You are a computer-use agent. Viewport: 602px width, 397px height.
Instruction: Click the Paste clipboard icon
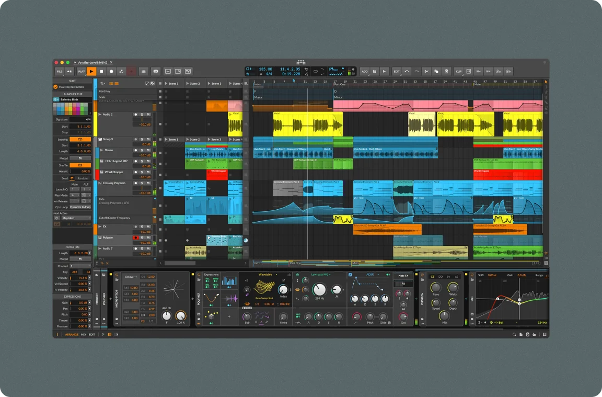446,72
